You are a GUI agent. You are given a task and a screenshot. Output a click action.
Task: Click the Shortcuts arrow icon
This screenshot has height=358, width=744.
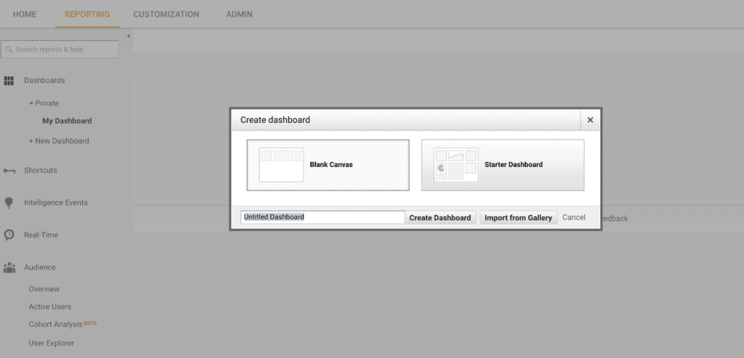point(9,171)
